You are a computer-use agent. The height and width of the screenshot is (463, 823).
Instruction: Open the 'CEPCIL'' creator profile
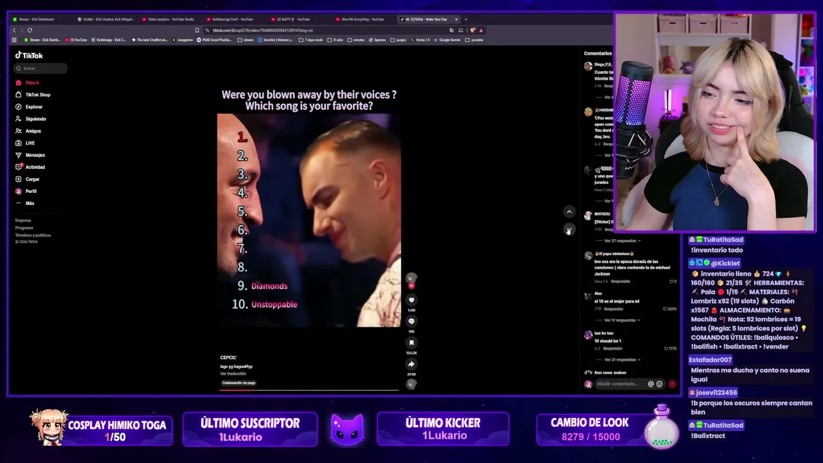(228, 358)
